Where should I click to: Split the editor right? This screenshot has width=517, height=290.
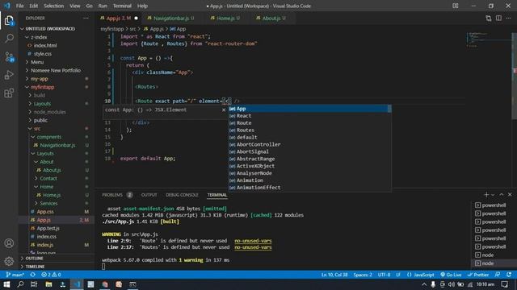[x=498, y=19]
